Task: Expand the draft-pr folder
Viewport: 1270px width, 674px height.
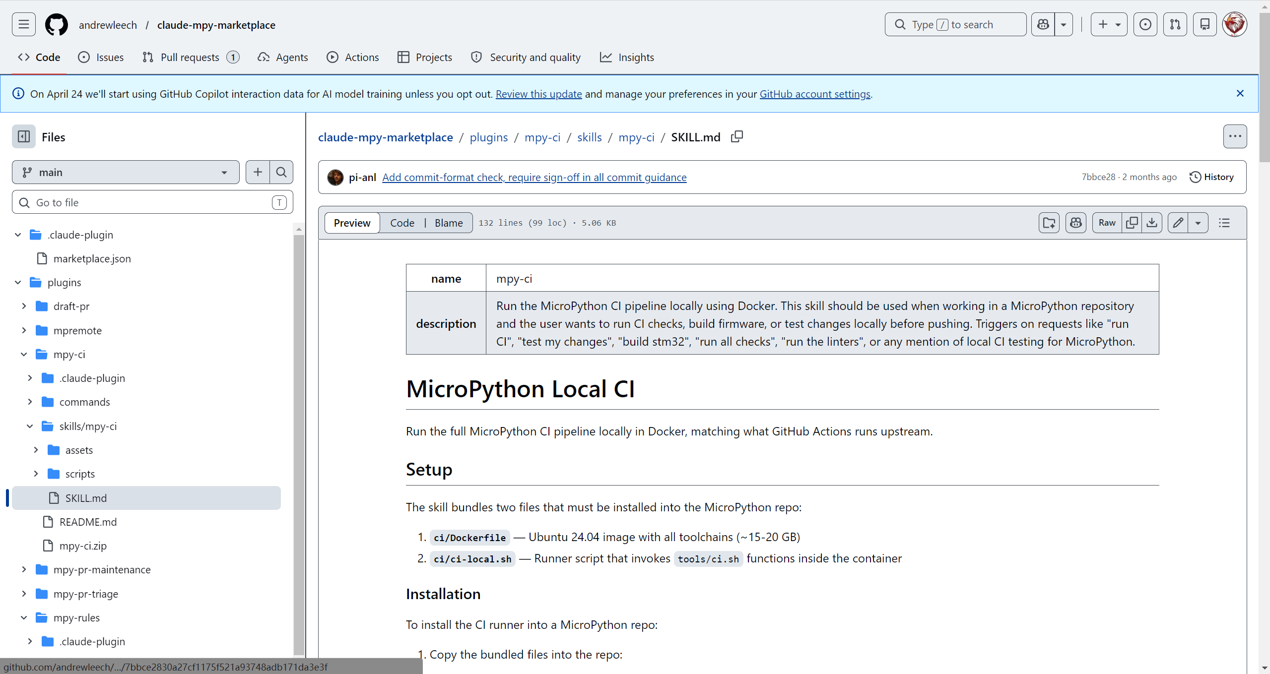Action: pos(24,306)
